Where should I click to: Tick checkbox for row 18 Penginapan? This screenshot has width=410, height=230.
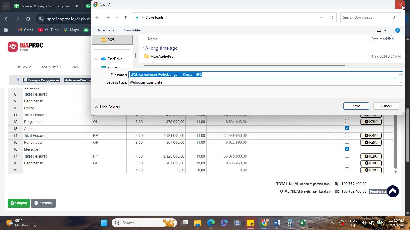[x=347, y=163]
